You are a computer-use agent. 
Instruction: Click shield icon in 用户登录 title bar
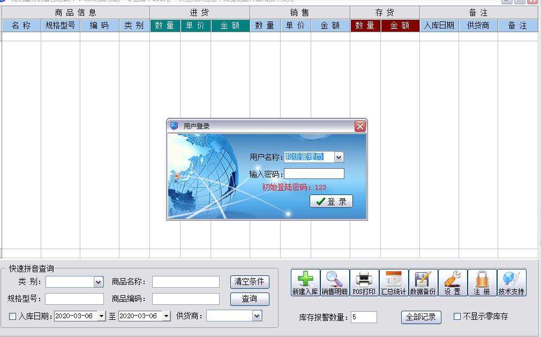(x=174, y=126)
